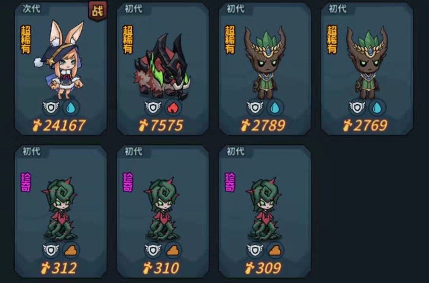Click the shield icon on the 309 card
The height and width of the screenshot is (283, 429).
pyautogui.click(x=255, y=250)
